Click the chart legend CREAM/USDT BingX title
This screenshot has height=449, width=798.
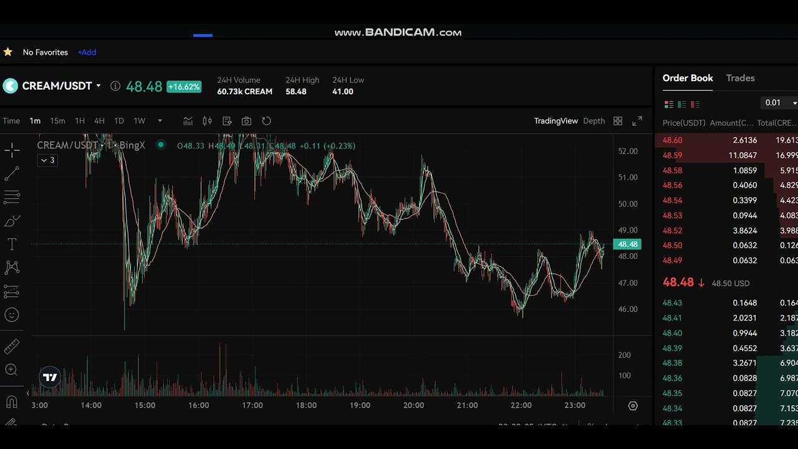[x=91, y=145]
